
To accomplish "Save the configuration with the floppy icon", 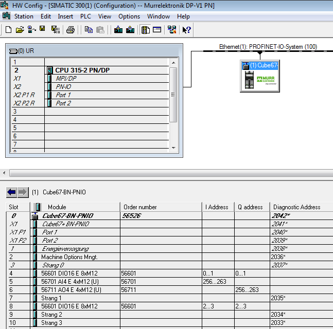I will tap(43, 29).
